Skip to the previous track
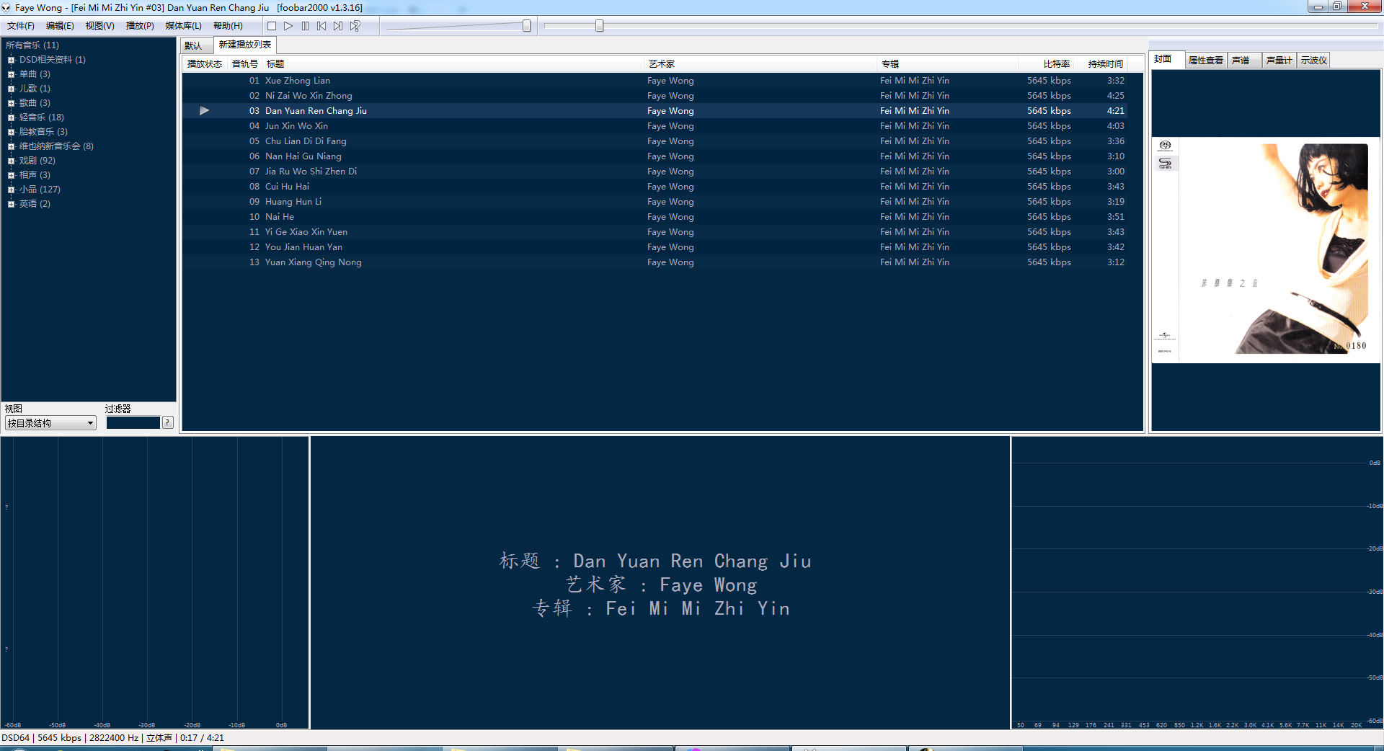Screen dimensions: 1384x751 pos(321,26)
